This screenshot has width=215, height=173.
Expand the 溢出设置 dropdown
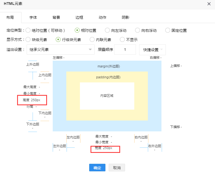(60, 50)
